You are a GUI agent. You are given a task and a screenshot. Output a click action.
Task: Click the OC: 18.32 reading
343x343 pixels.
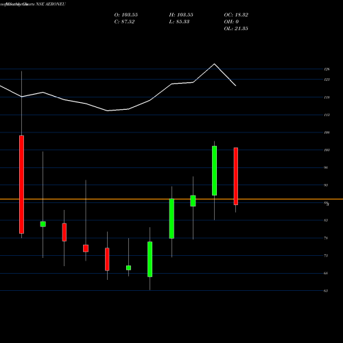click(x=236, y=15)
